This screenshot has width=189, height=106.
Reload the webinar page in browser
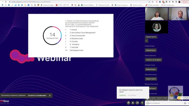[x=6, y=2]
